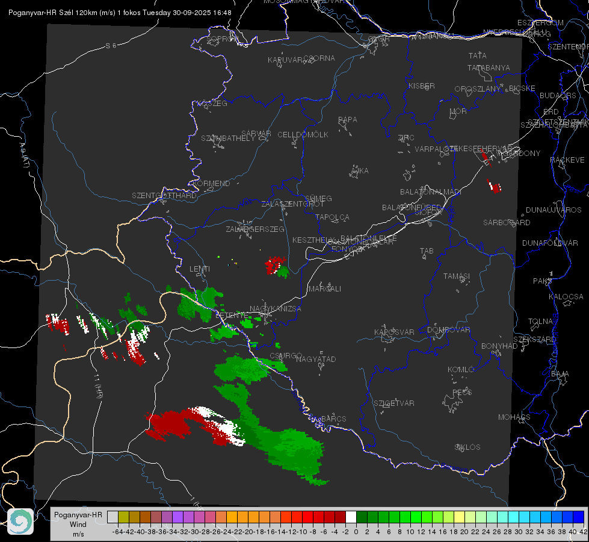Viewport: 589px width, 542px height.
Task: Click the KAPUVÁR city label
Action: coord(285,60)
